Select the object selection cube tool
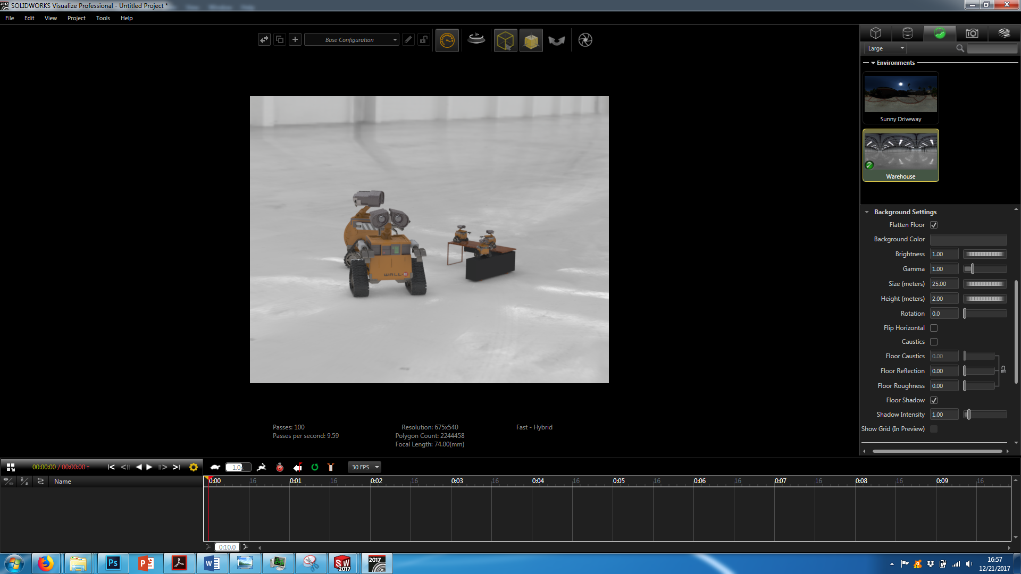This screenshot has width=1021, height=574. [505, 40]
